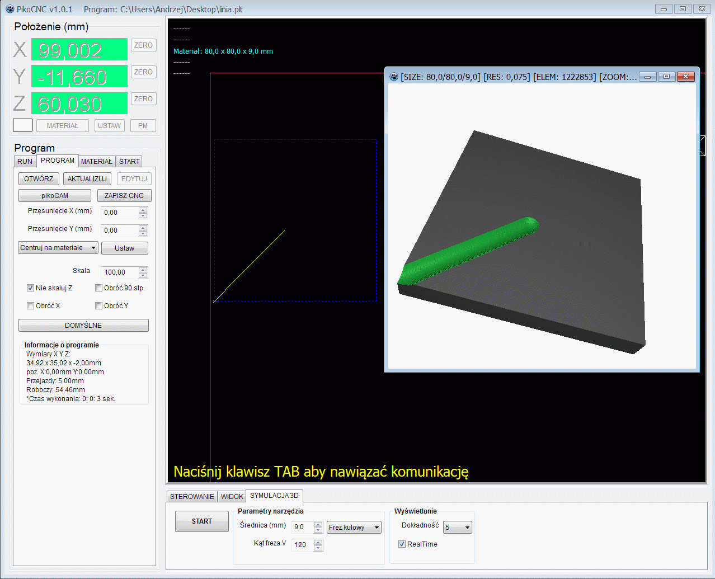Decrease Skala with down arrow
This screenshot has height=579, width=715.
coord(143,276)
